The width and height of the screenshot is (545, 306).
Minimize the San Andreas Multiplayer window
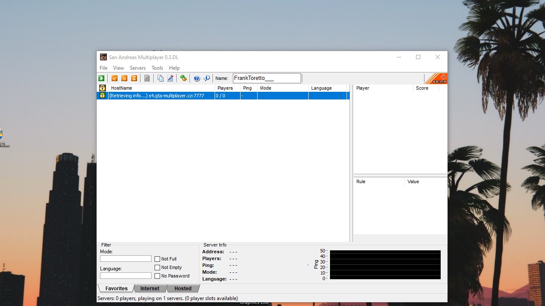[399, 57]
